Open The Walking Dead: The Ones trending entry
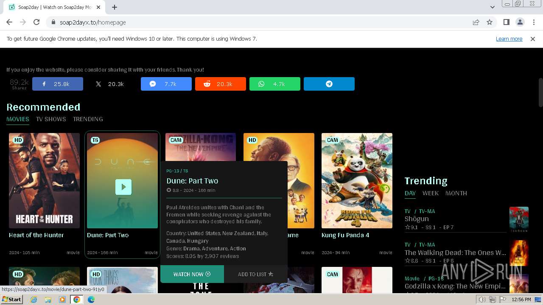Viewport: 543px width, 305px height. [455, 252]
